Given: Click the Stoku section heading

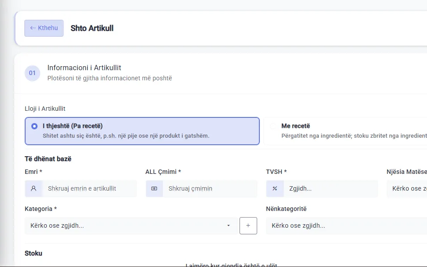Looking at the screenshot, I should click(34, 253).
